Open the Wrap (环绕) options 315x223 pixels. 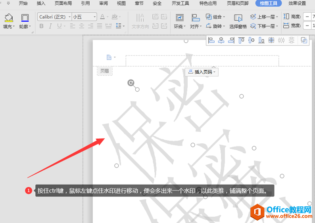(x=180, y=21)
